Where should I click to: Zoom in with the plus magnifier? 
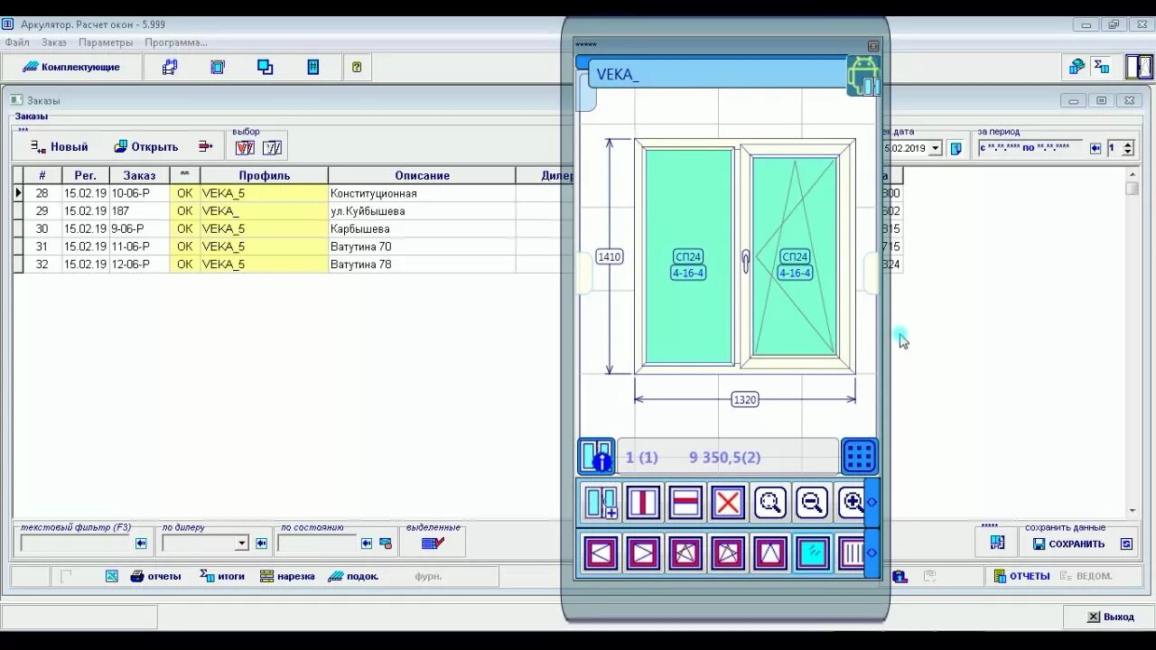(x=851, y=503)
